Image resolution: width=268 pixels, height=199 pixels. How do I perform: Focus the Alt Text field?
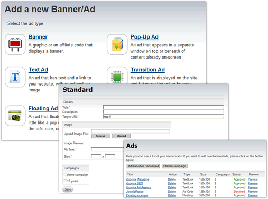tap(107, 149)
